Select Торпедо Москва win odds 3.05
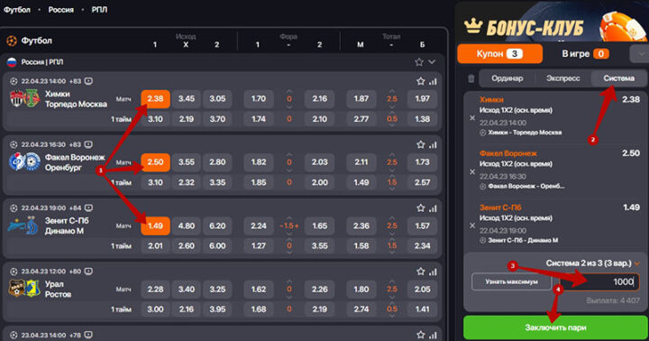Image resolution: width=649 pixels, height=341 pixels. 217,98
